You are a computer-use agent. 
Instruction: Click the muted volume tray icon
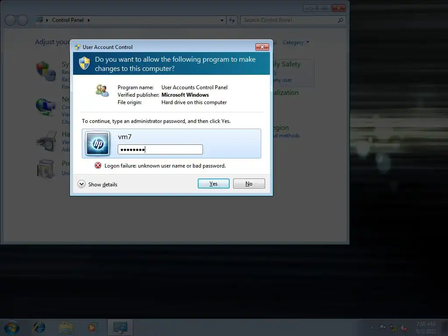coord(404,328)
